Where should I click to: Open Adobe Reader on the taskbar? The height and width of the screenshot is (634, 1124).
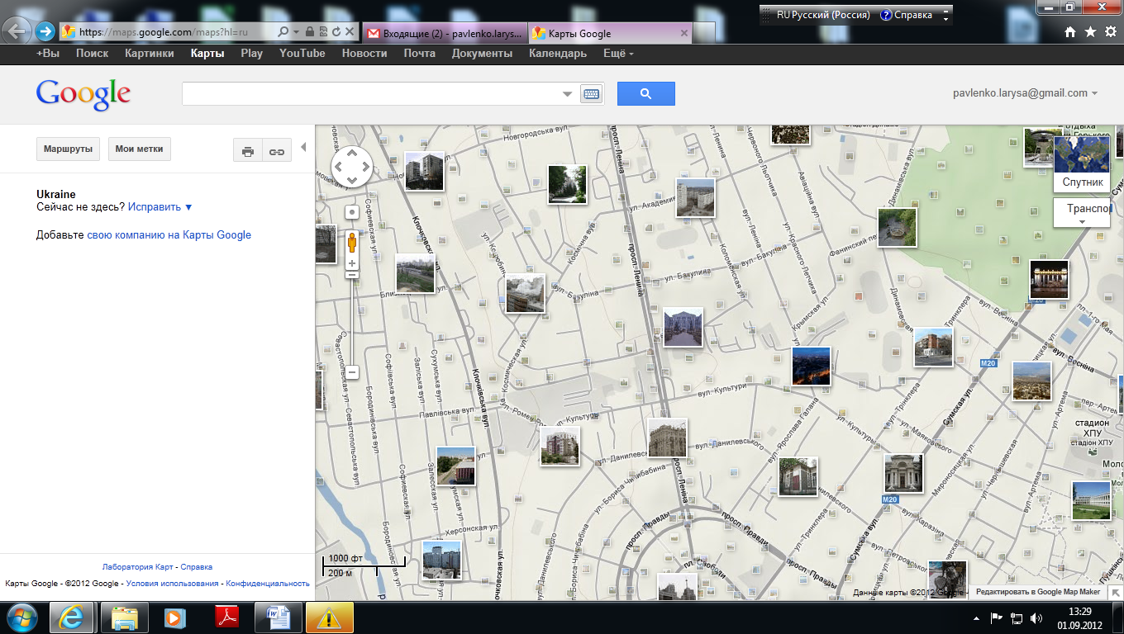tap(226, 617)
